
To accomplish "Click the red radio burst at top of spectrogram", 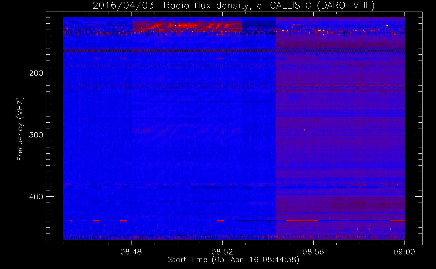I will click(187, 26).
